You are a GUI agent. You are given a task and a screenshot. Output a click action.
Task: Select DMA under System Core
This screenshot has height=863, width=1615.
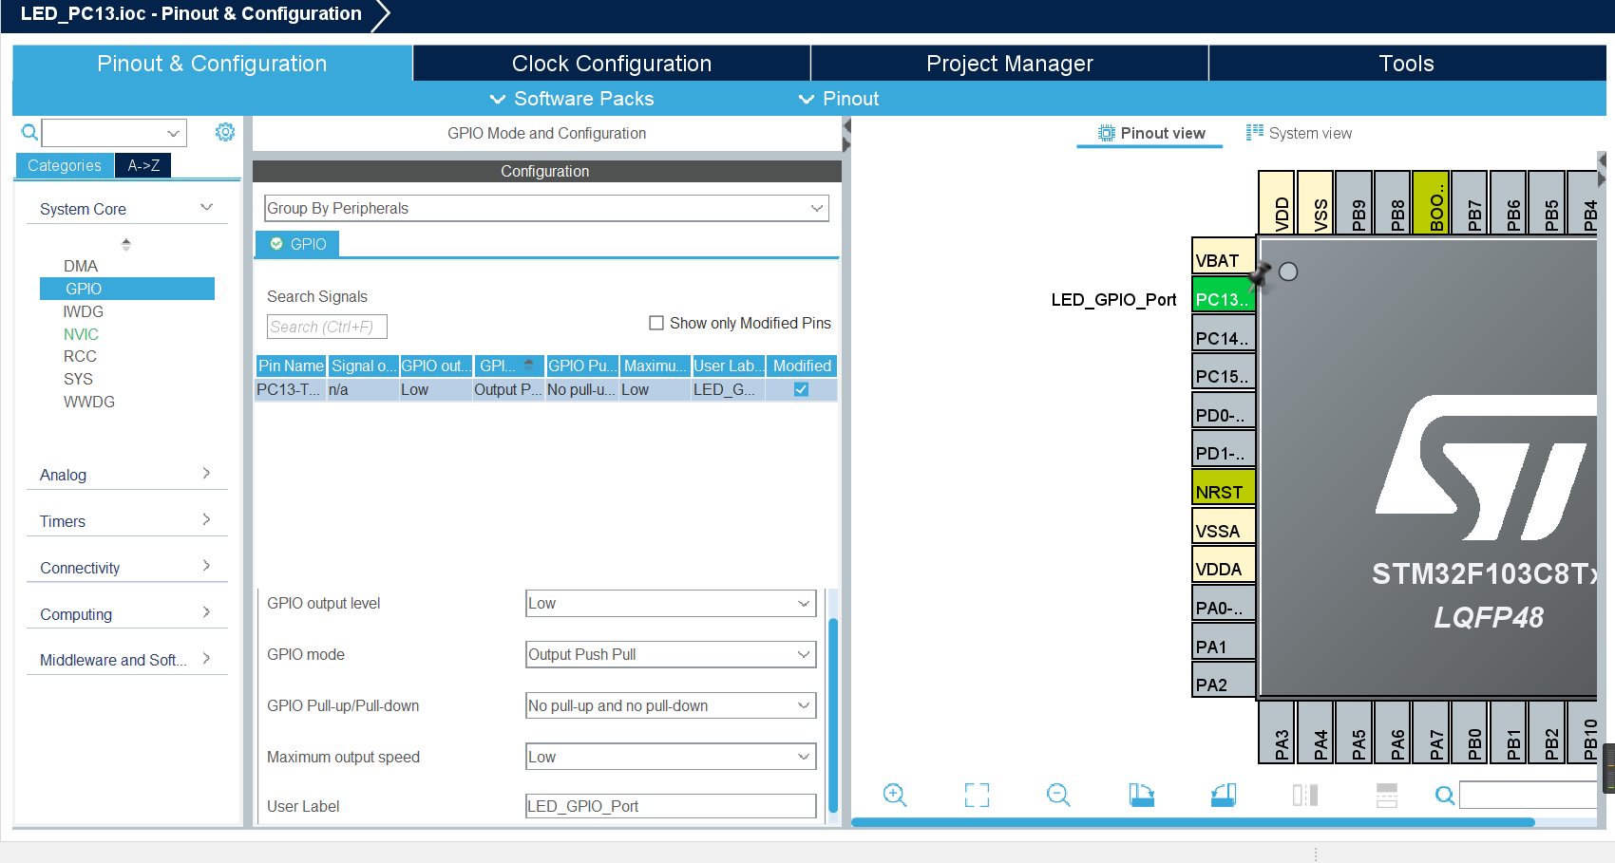[x=81, y=266]
